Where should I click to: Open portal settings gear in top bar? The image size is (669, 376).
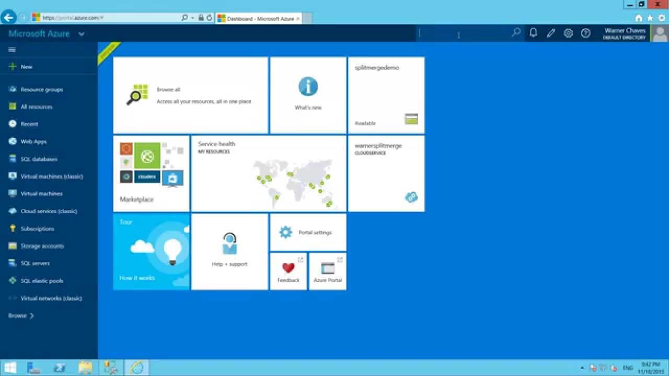pos(568,33)
